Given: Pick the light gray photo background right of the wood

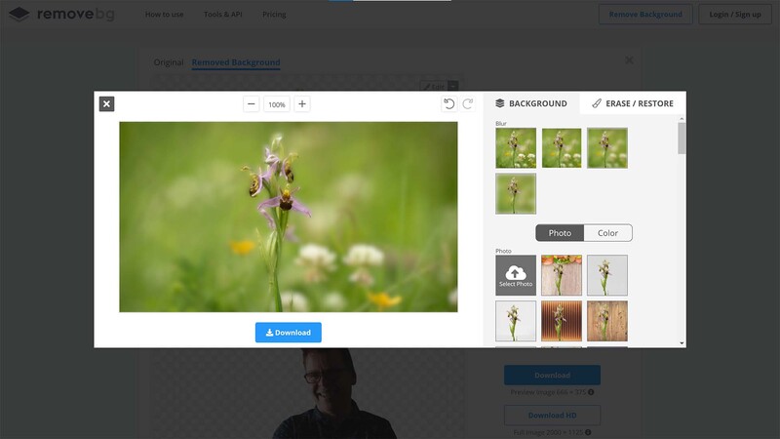Looking at the screenshot, I should point(607,275).
